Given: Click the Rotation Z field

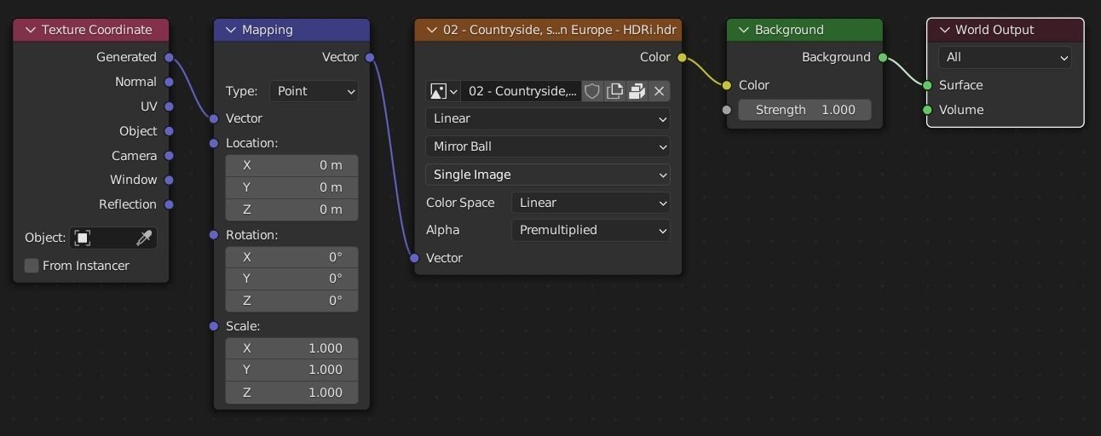Looking at the screenshot, I should [x=291, y=301].
